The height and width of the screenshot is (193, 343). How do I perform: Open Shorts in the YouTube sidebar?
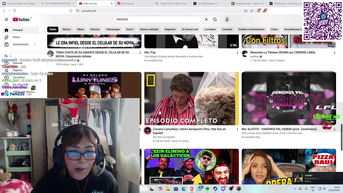pos(20,37)
